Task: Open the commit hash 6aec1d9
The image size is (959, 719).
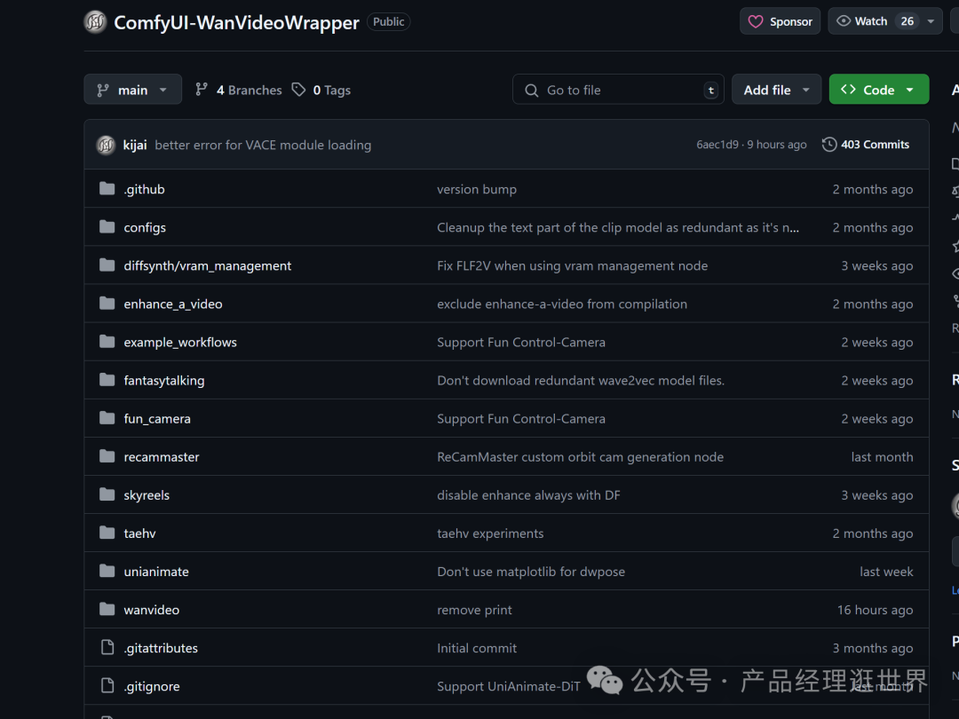Action: point(717,145)
